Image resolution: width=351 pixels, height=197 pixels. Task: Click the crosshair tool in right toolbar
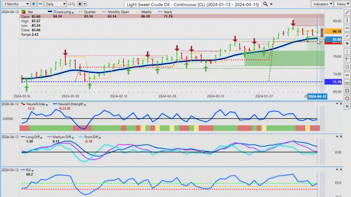coord(347,59)
